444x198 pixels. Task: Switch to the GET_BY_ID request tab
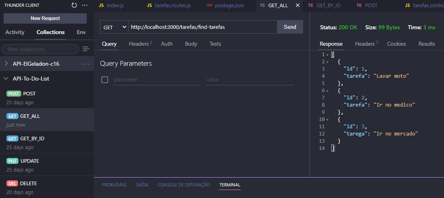tap(328, 6)
